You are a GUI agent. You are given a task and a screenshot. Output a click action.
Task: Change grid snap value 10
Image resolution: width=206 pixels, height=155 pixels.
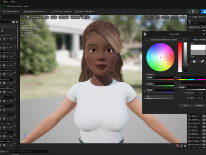pyautogui.click(x=158, y=17)
